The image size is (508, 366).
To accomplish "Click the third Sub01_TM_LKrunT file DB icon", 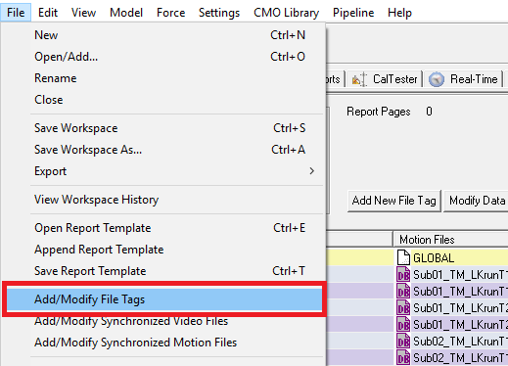I will pos(403,308).
